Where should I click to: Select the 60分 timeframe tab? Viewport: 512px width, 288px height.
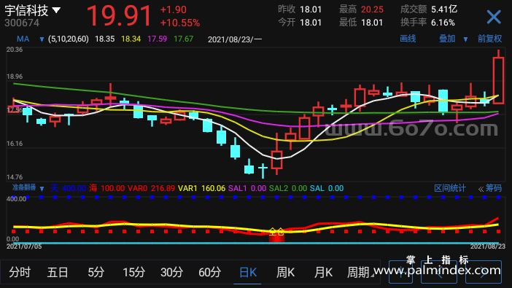(209, 272)
